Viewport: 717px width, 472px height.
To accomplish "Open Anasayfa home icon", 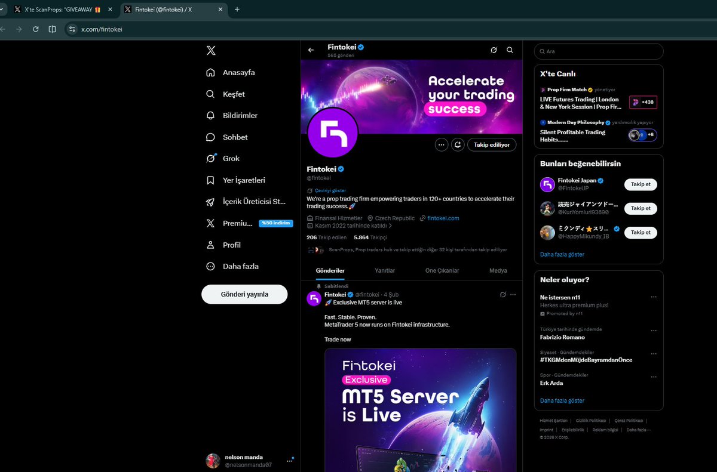I will click(210, 72).
